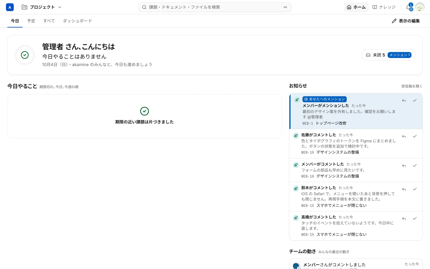Click rocket icon beside 鈴木がコメントした
The width and height of the screenshot is (430, 269).
(296, 189)
